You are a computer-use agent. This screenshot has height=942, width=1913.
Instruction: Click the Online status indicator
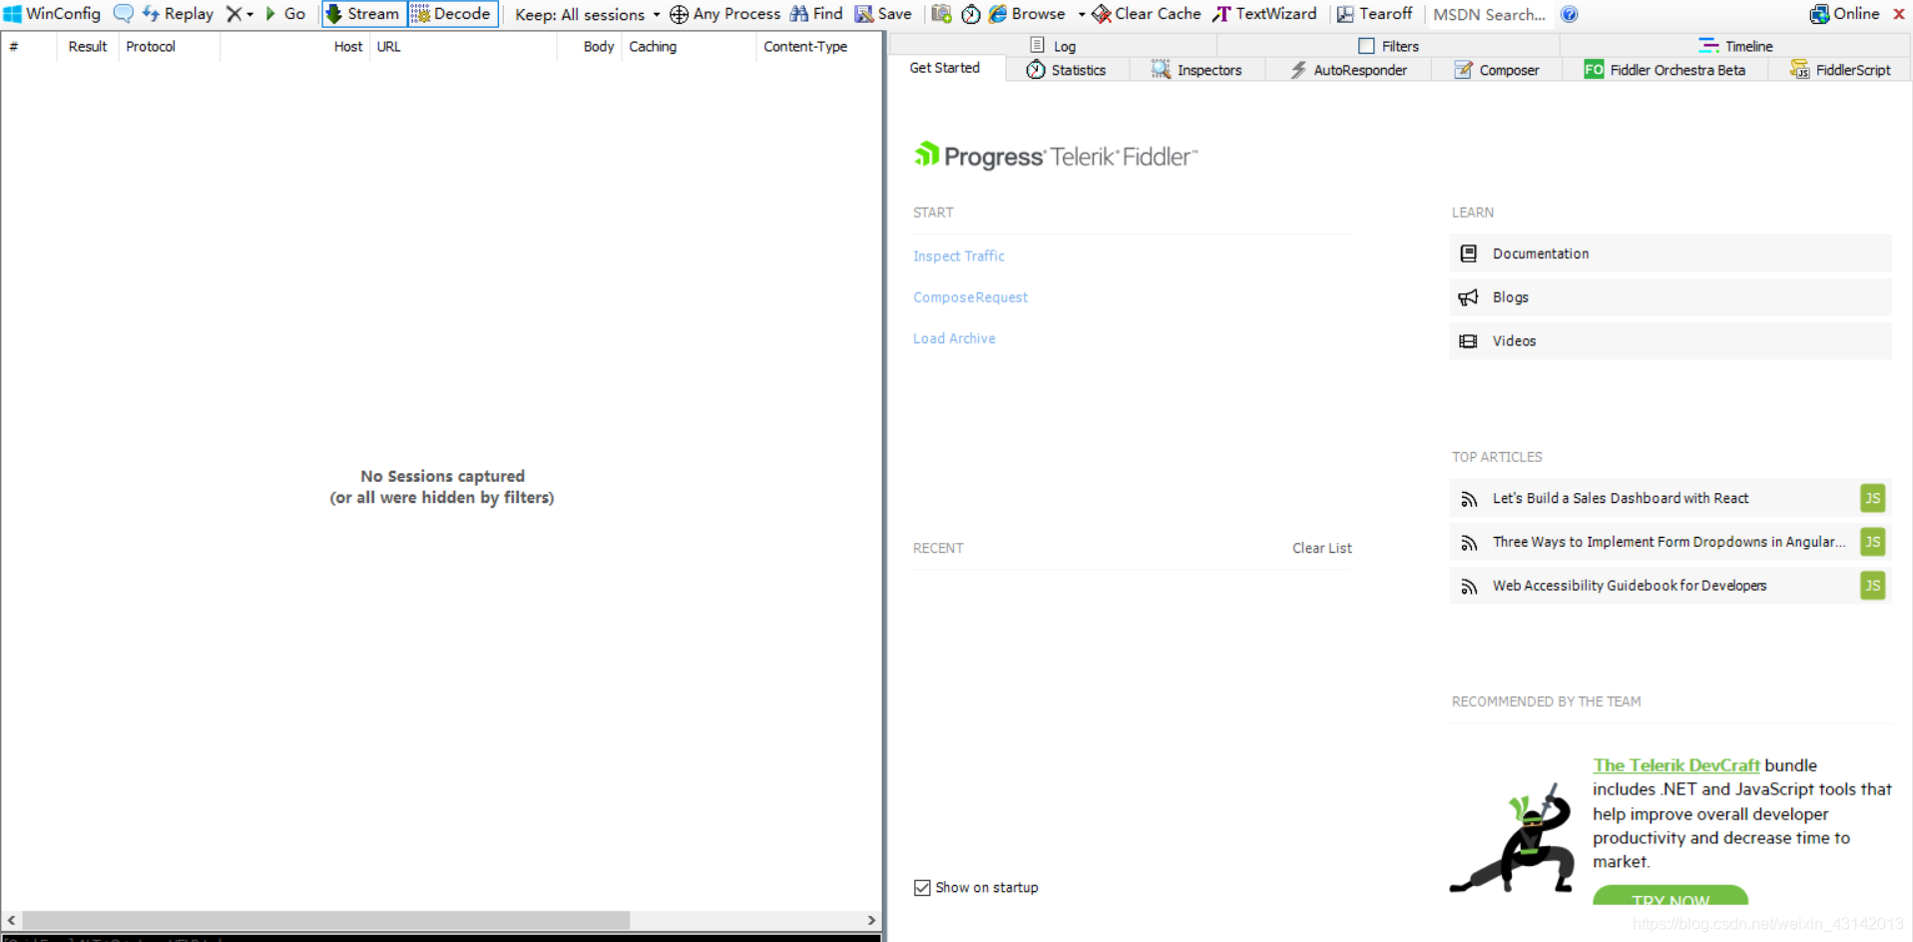[x=1845, y=14]
